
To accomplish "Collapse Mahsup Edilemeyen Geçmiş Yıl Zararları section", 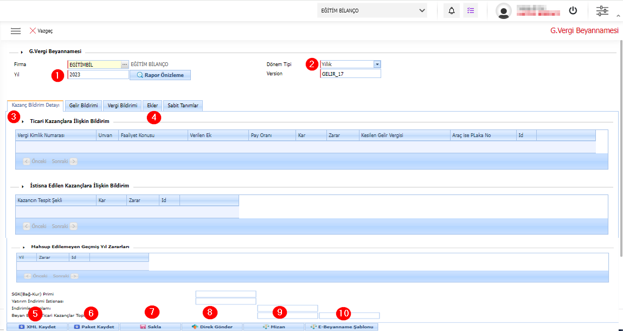I will click(23, 247).
